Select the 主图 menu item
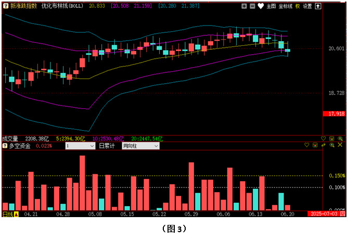This screenshot has height=240, width=348. (x=271, y=6)
